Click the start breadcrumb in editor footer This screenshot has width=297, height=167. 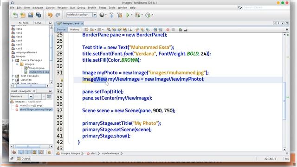tap(93, 154)
